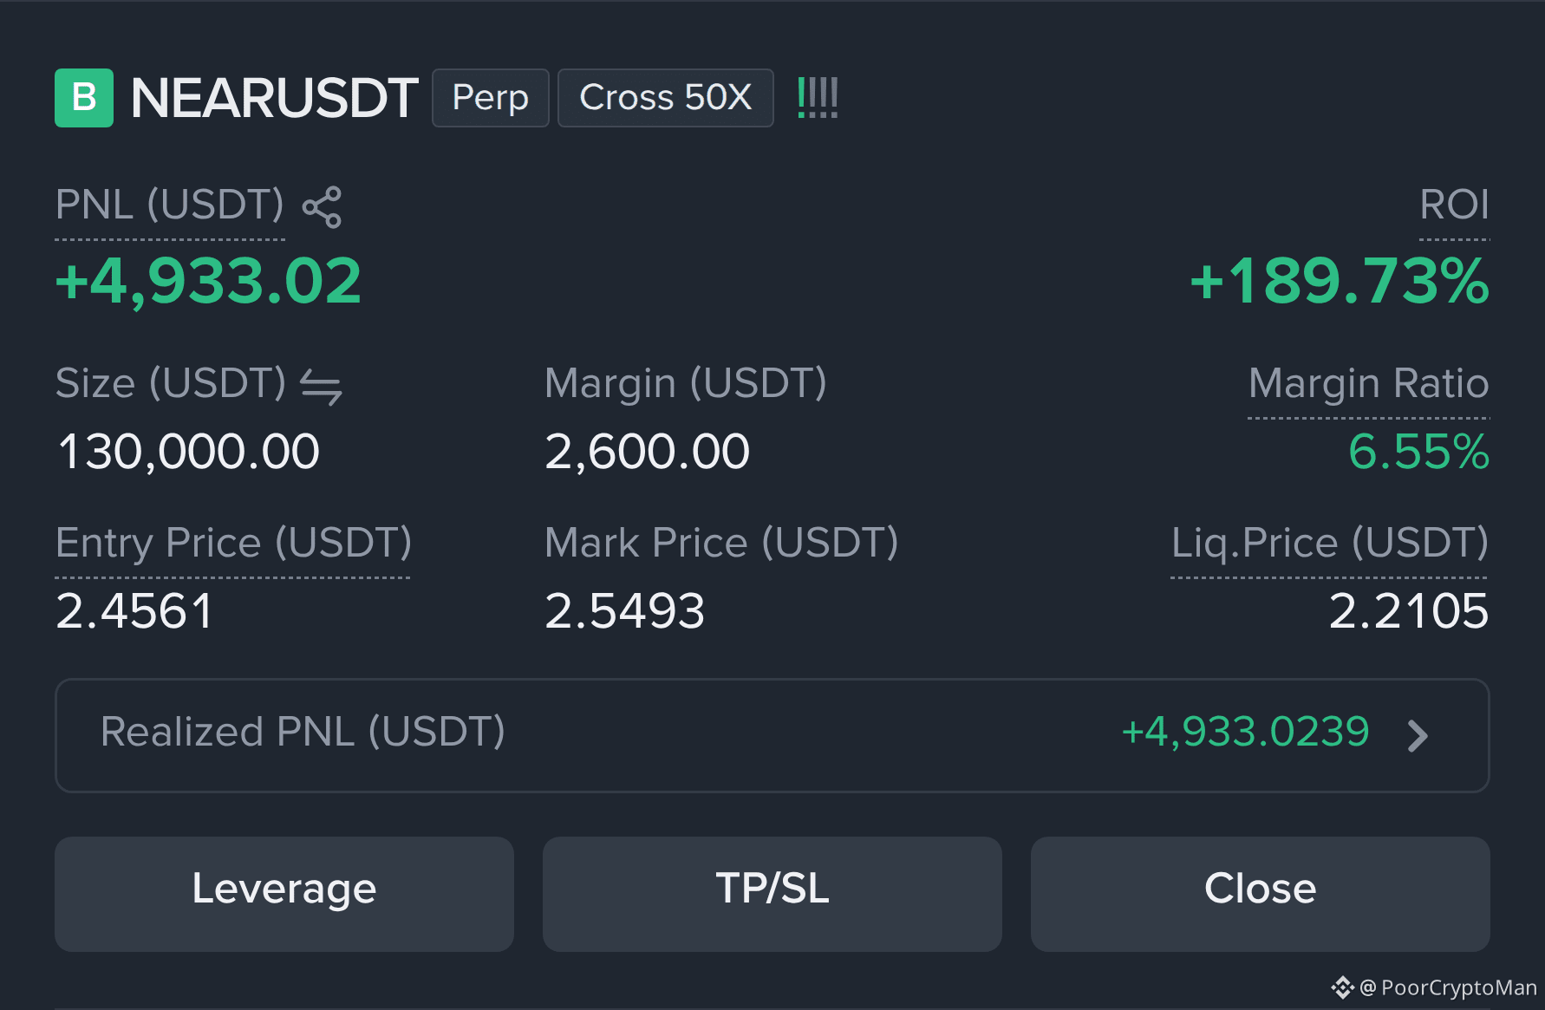This screenshot has width=1545, height=1010.
Task: Click the ADL indicator bars icon
Action: (x=818, y=97)
